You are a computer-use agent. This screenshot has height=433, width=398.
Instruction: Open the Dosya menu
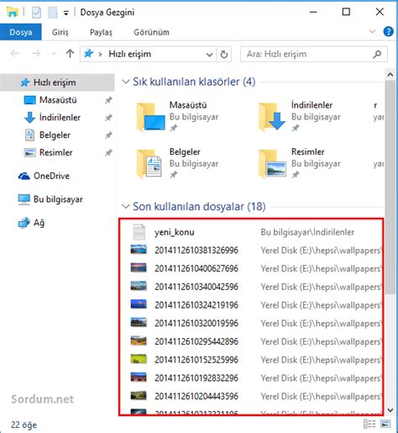point(21,32)
